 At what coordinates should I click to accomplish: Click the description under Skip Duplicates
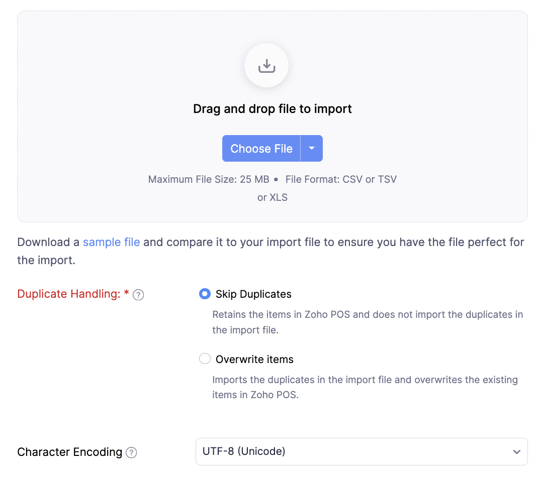368,322
